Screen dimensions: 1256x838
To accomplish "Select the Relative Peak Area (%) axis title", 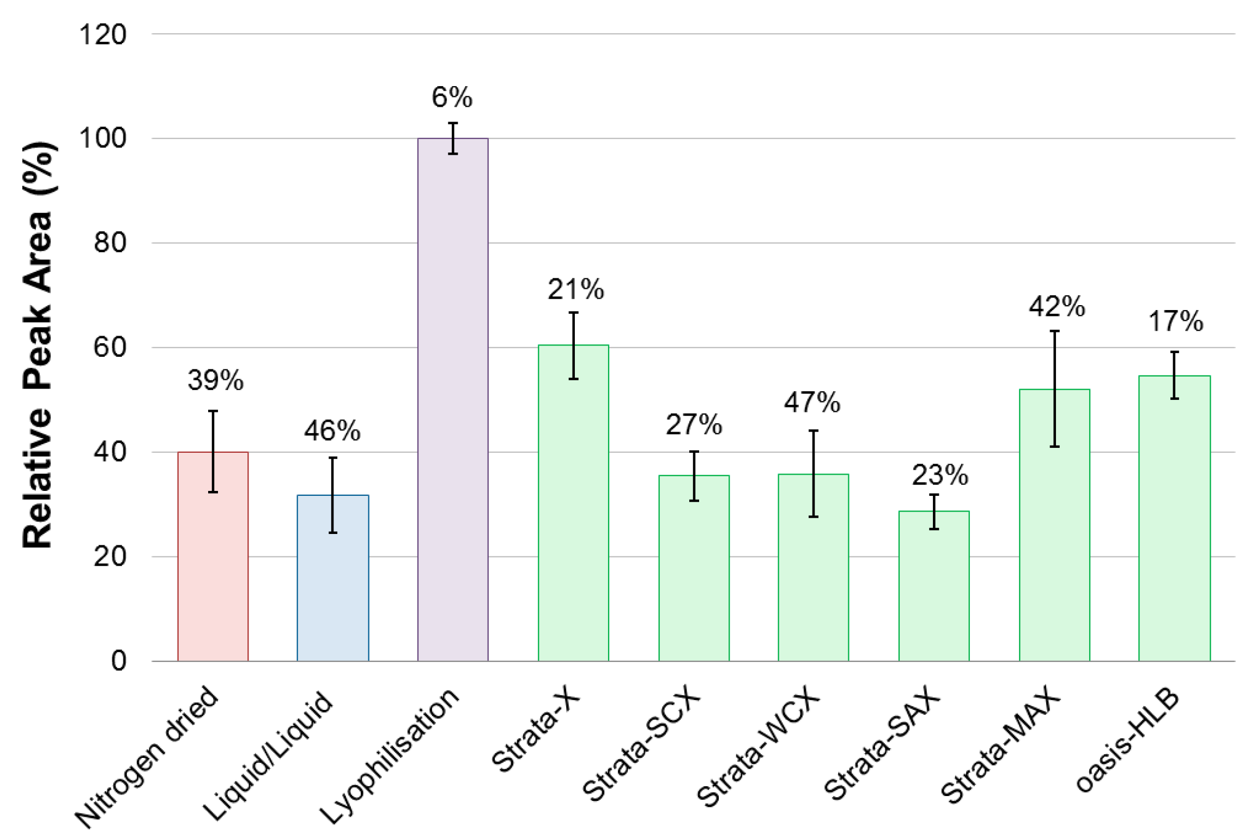I will 38,344.
